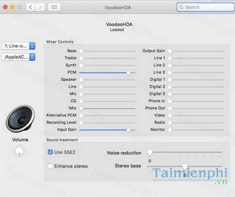The width and height of the screenshot is (235, 197).
Task: Go back with the left arrow button
Action: (x=31, y=7)
